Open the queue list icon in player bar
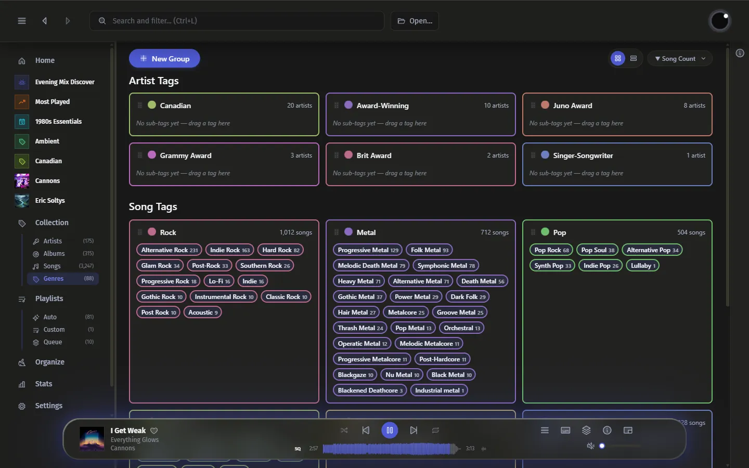749x468 pixels. [x=545, y=430]
